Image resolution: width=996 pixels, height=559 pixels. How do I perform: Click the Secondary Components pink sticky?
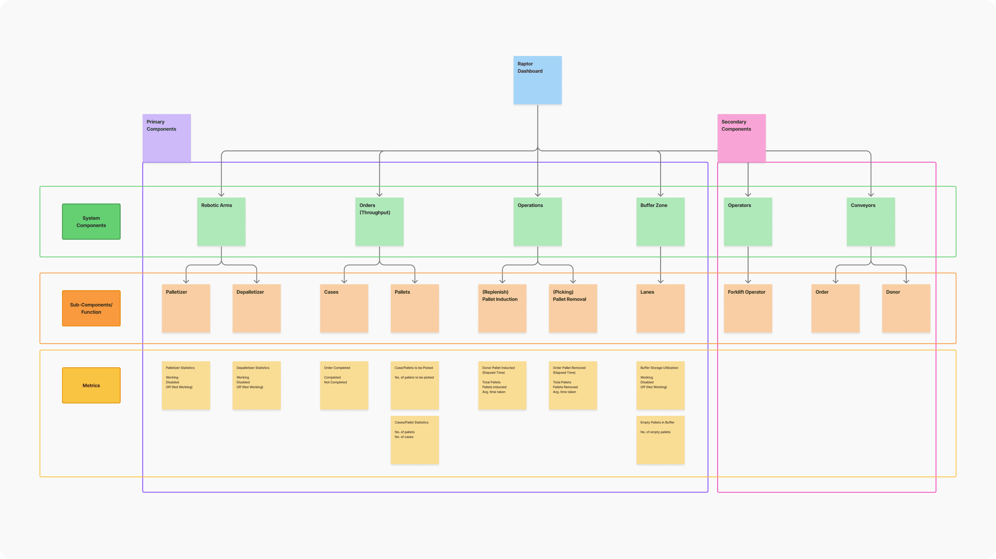741,138
